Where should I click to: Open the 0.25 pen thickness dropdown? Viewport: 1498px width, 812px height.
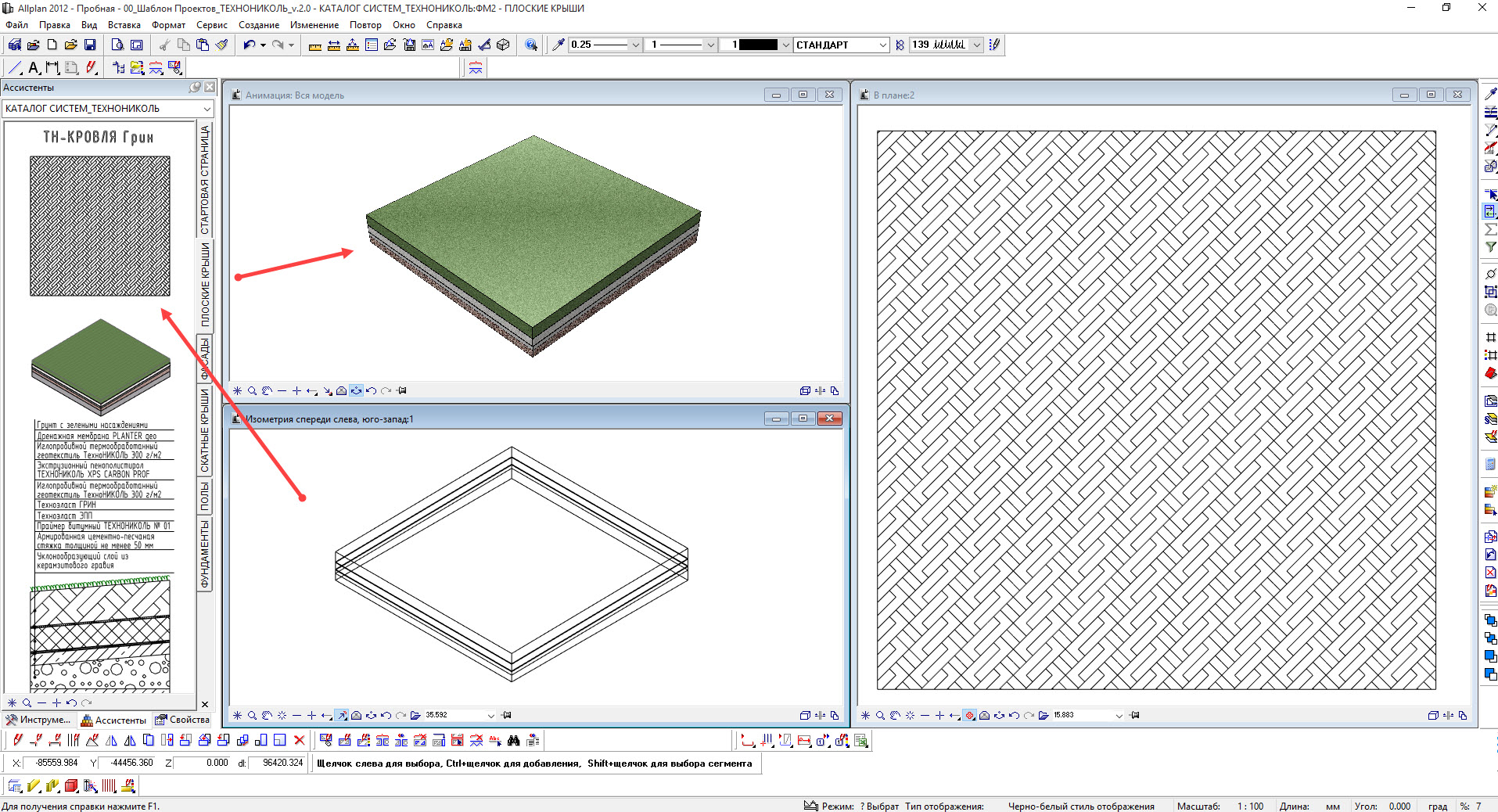tap(635, 45)
